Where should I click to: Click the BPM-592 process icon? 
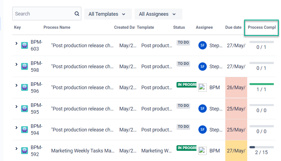coord(25,151)
